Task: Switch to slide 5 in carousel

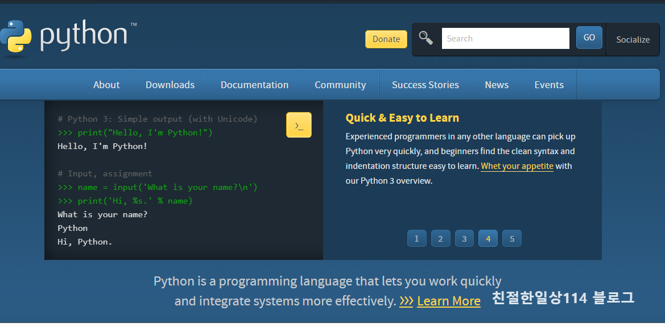Action: 512,238
